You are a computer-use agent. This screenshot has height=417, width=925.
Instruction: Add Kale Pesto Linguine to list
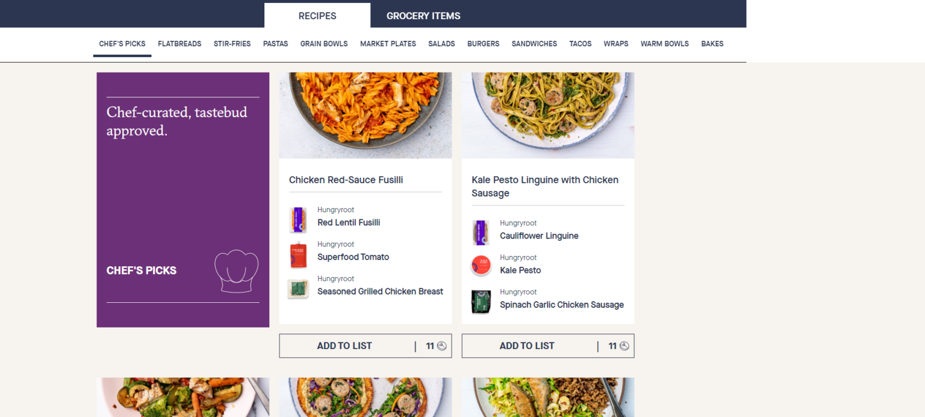pyautogui.click(x=527, y=346)
